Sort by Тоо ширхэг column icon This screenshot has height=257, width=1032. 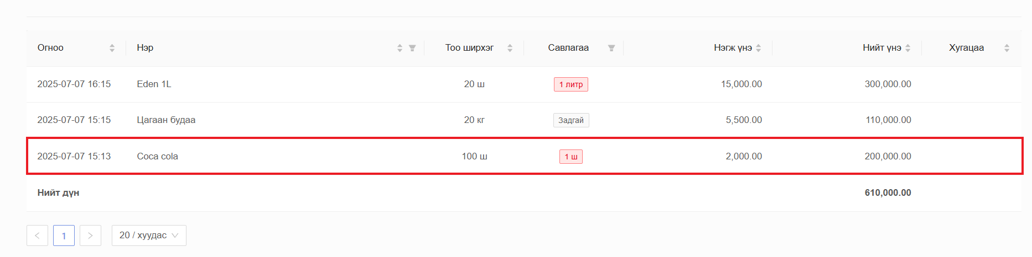pos(510,48)
